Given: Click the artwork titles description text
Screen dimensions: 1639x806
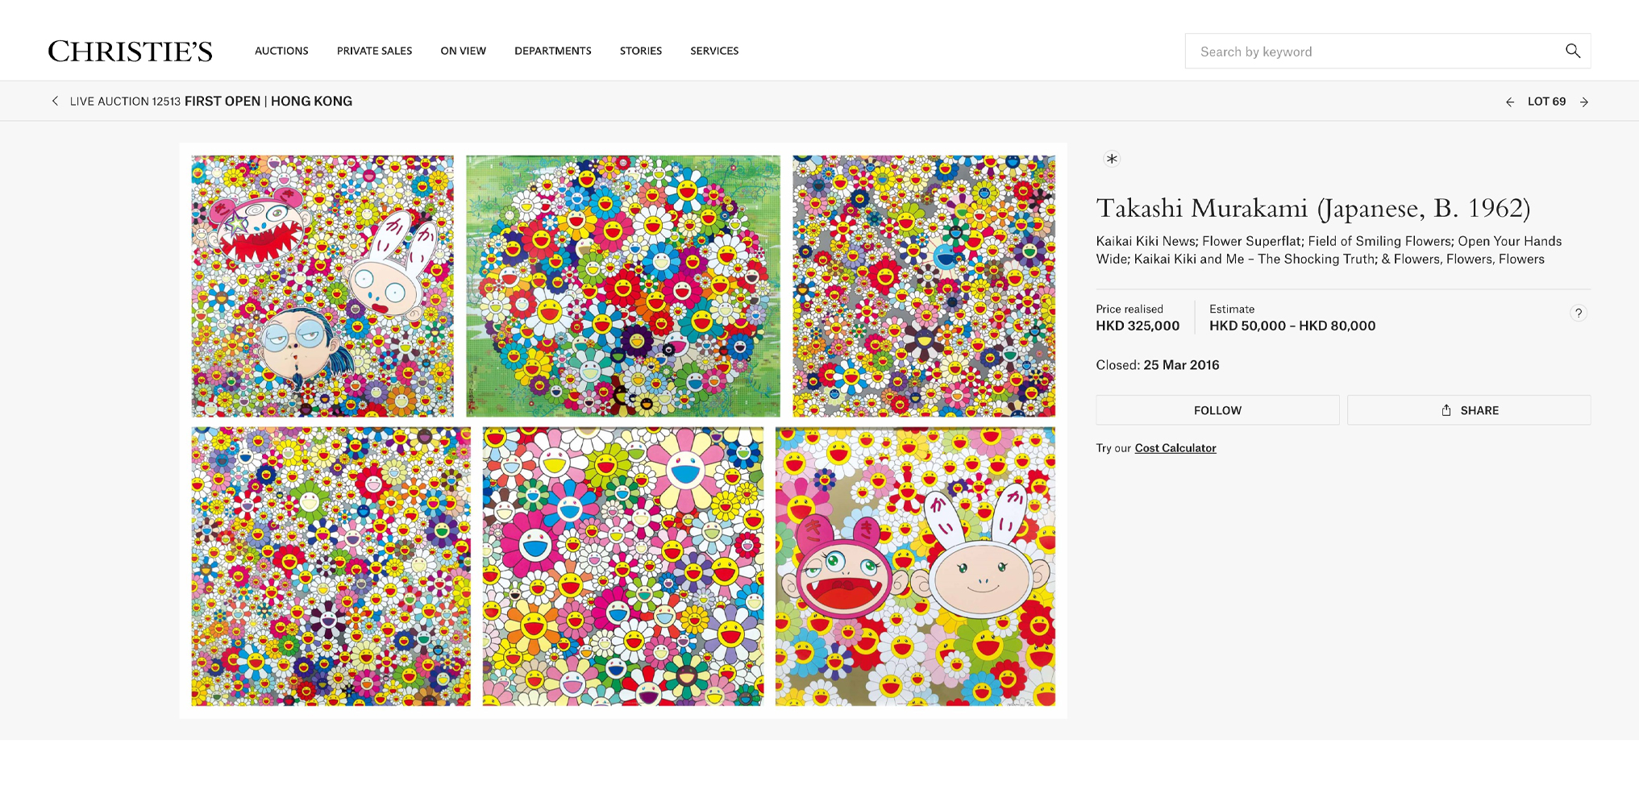Looking at the screenshot, I should tap(1329, 250).
